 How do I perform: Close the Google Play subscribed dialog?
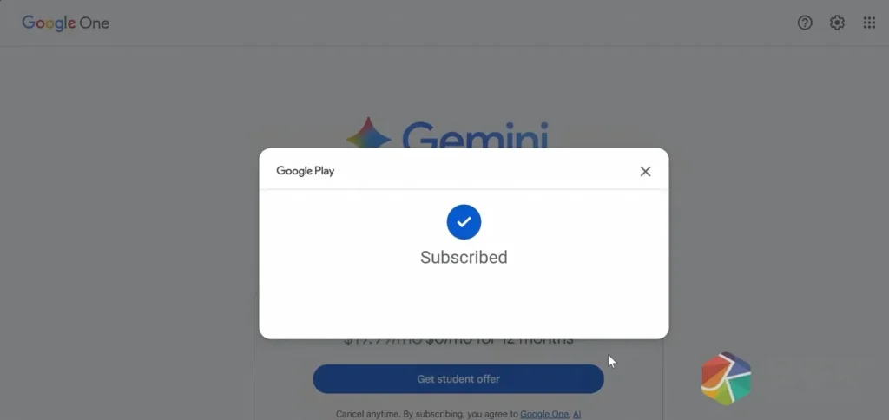coord(645,171)
